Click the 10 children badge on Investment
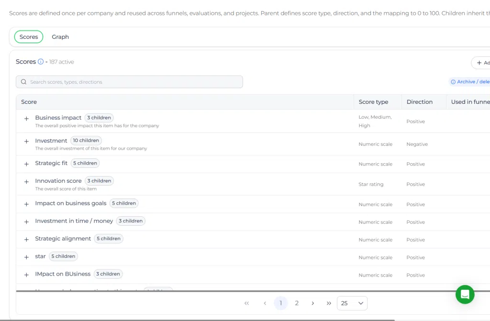 (86, 141)
